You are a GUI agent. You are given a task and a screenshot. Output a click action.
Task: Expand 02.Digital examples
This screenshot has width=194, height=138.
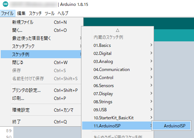(118, 53)
